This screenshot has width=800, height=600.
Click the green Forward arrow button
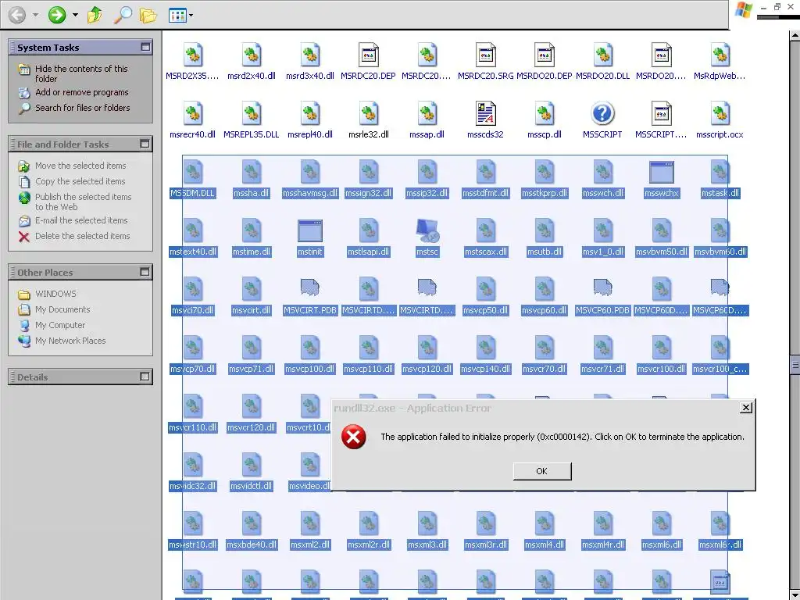tap(57, 15)
